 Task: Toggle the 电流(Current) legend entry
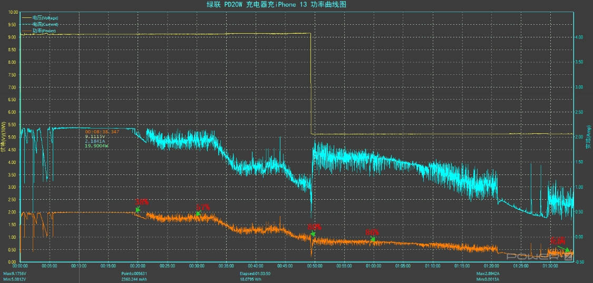coord(45,24)
